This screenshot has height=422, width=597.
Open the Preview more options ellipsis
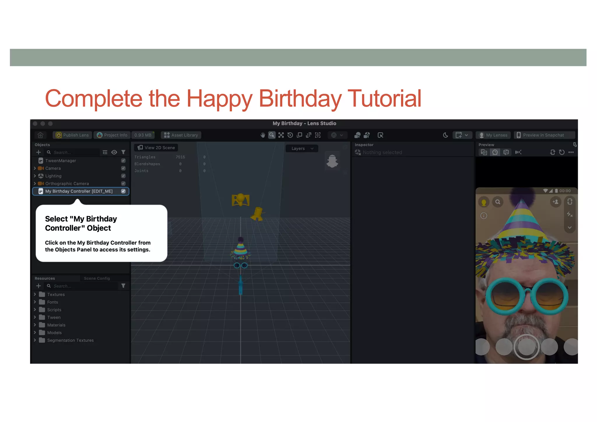coord(571,152)
